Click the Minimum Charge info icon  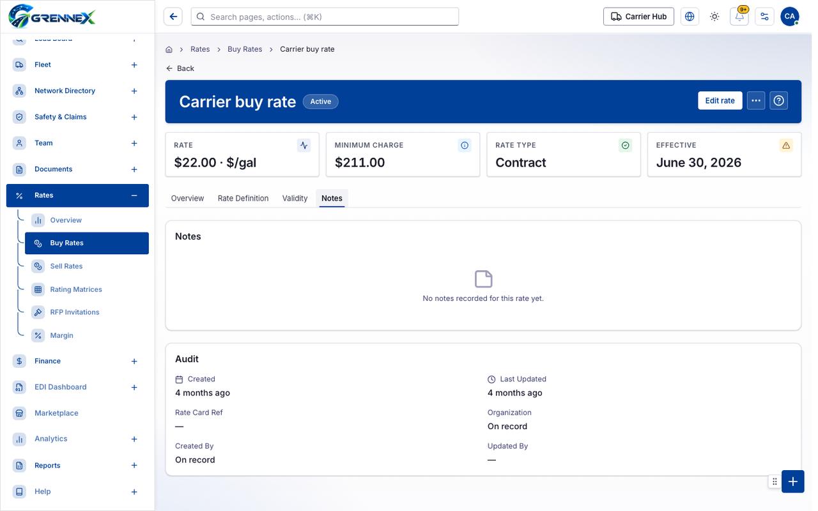coord(465,146)
